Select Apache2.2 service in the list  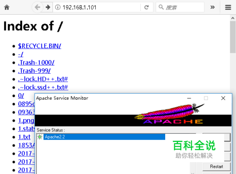[x=104, y=137]
